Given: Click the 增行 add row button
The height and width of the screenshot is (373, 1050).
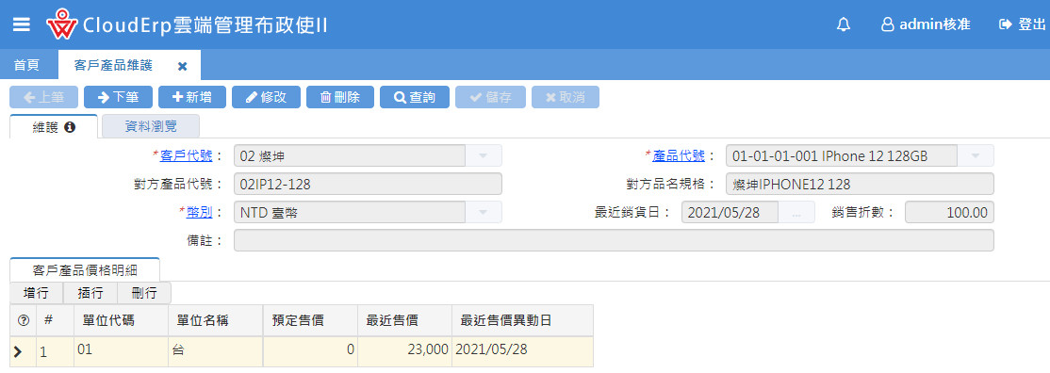Looking at the screenshot, I should click(36, 293).
